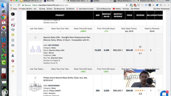Open the Apps bookmark shortcut
The width and height of the screenshot is (171, 96).
pyautogui.click(x=14, y=9)
